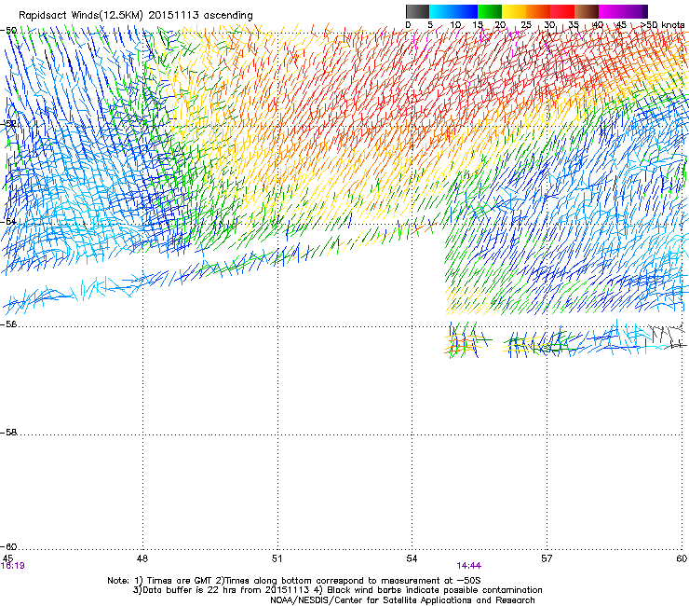Click the legend number '35'

tap(574, 25)
